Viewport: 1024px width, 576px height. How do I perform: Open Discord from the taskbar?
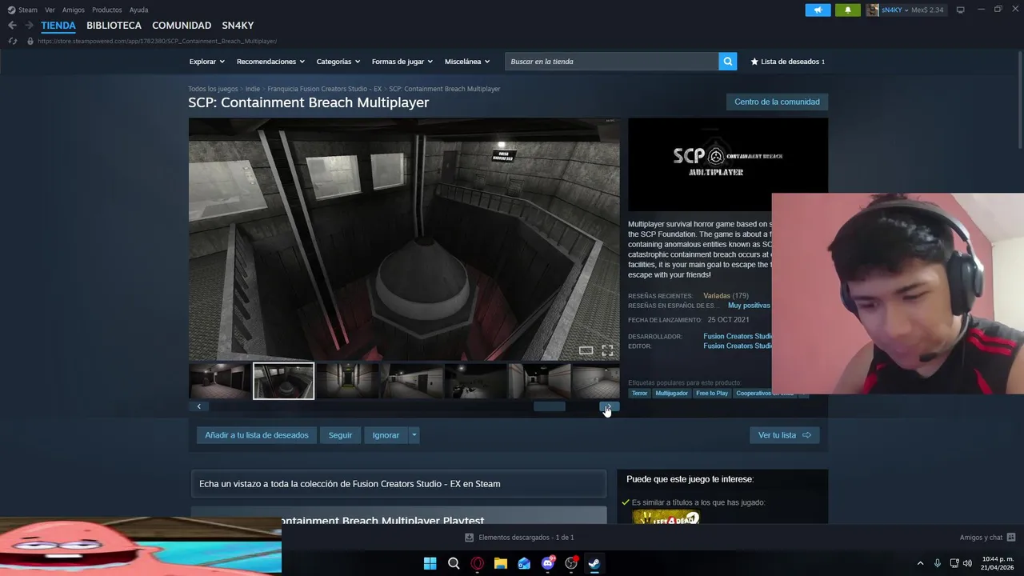[x=548, y=563]
